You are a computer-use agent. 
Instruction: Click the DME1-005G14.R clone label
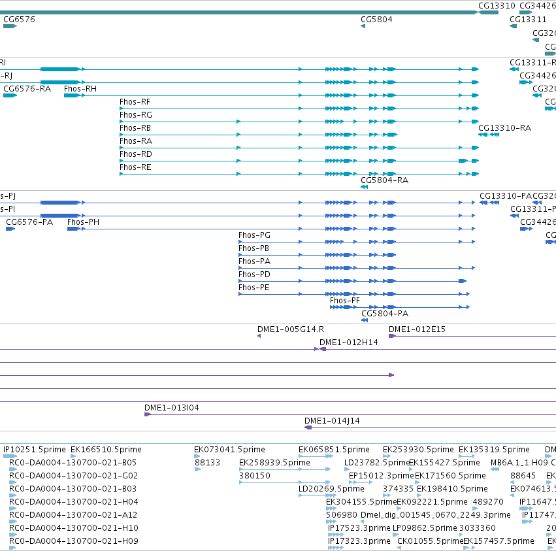pyautogui.click(x=291, y=329)
